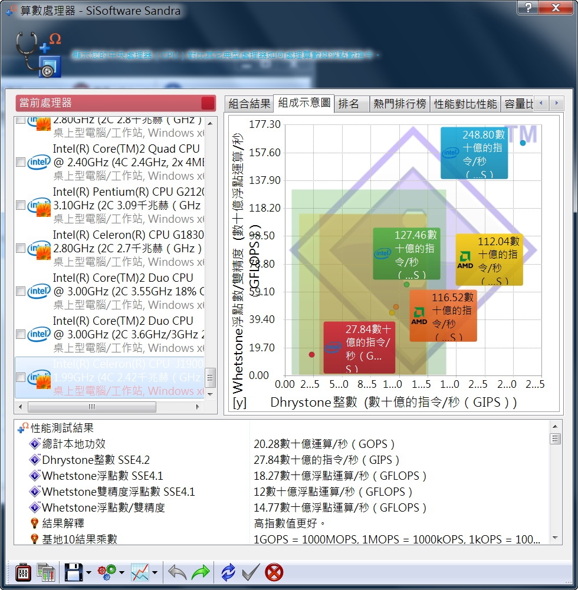The height and width of the screenshot is (590, 578).
Task: Click the diamond icon beside Dhrystone整數 SSE4.2
Action: [x=35, y=460]
